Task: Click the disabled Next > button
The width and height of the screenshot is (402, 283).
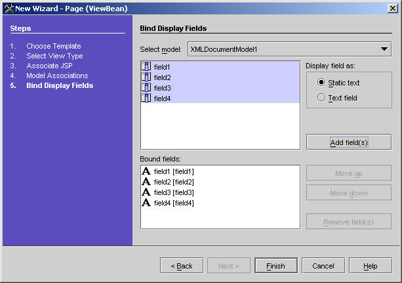Action: (x=229, y=266)
